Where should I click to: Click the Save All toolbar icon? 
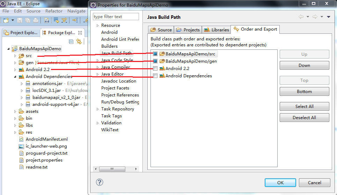[28, 20]
